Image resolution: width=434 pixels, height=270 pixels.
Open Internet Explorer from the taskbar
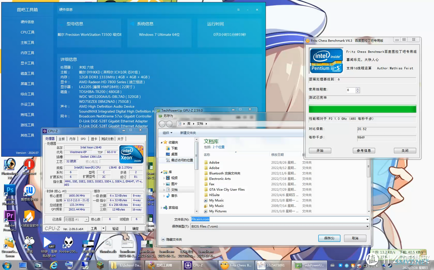coord(53,265)
